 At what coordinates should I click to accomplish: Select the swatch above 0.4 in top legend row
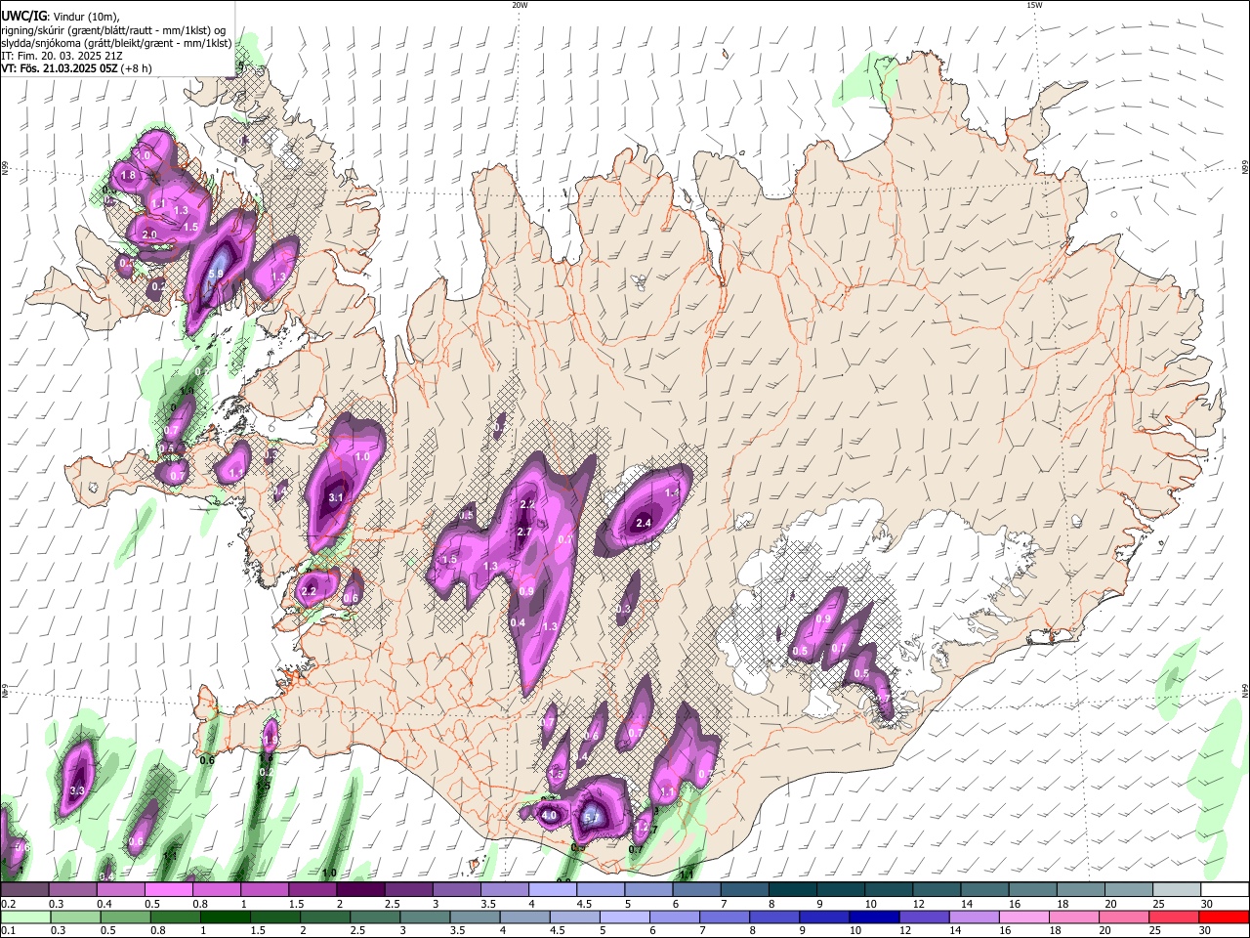tap(120, 889)
